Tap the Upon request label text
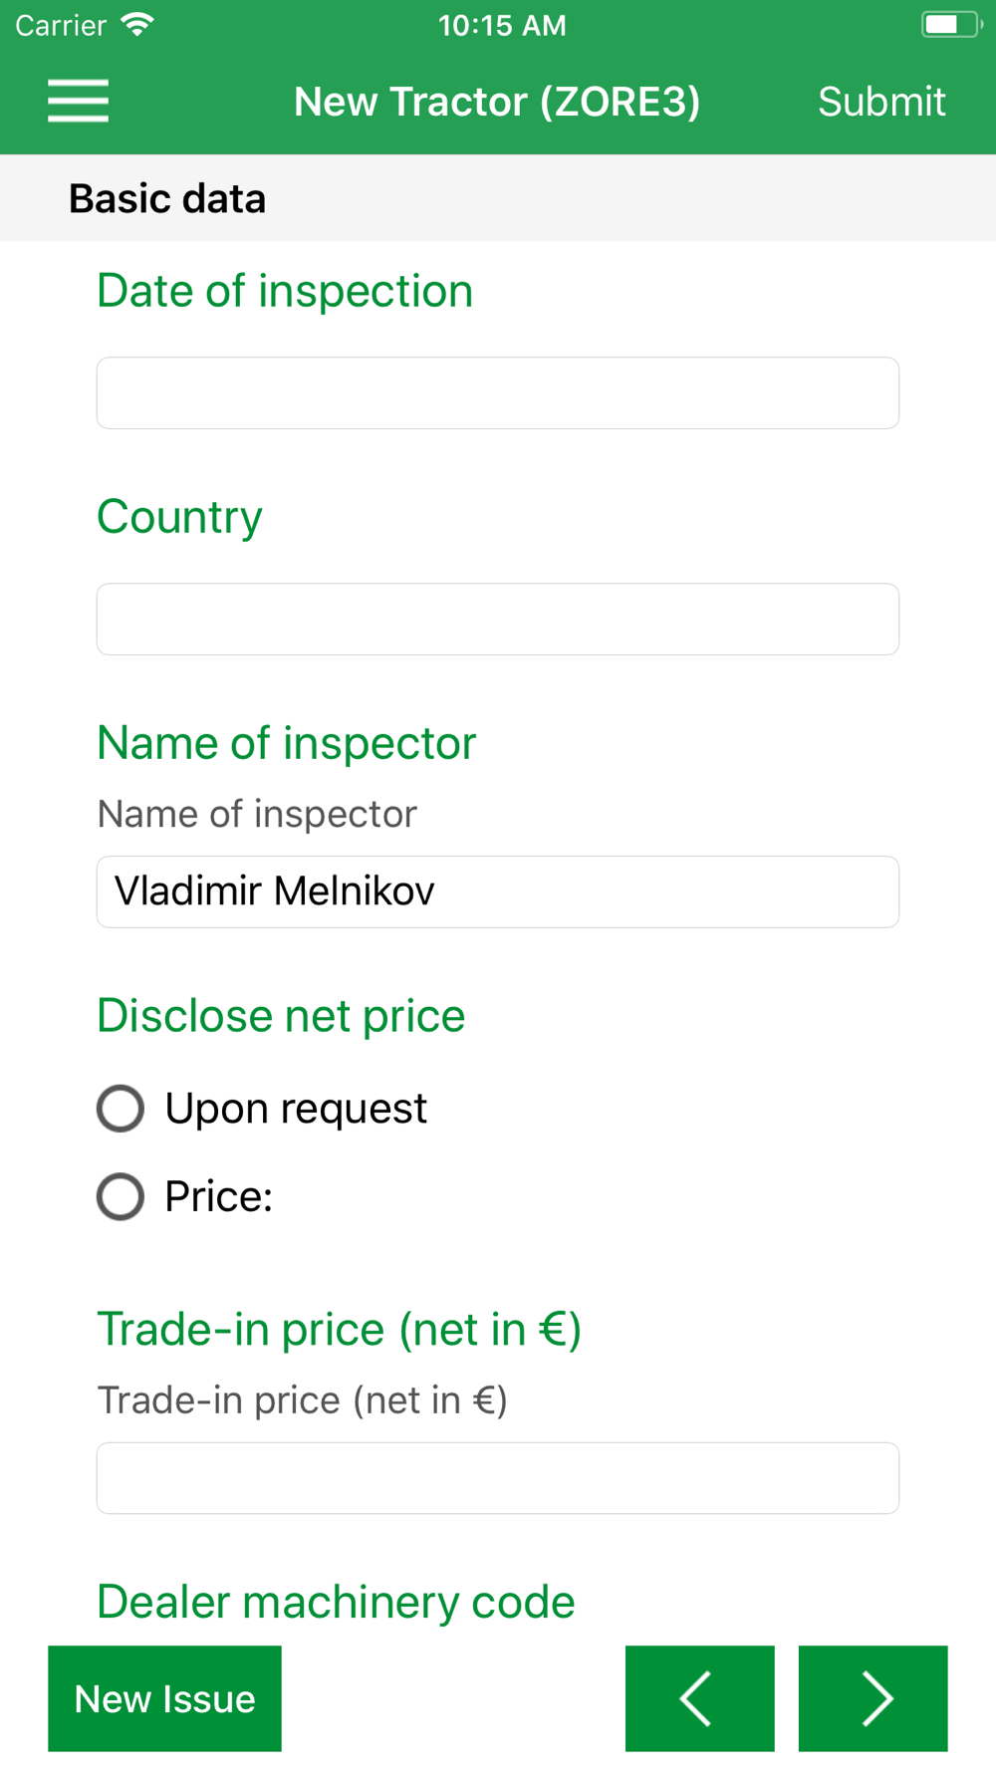The width and height of the screenshot is (996, 1771). (x=296, y=1109)
